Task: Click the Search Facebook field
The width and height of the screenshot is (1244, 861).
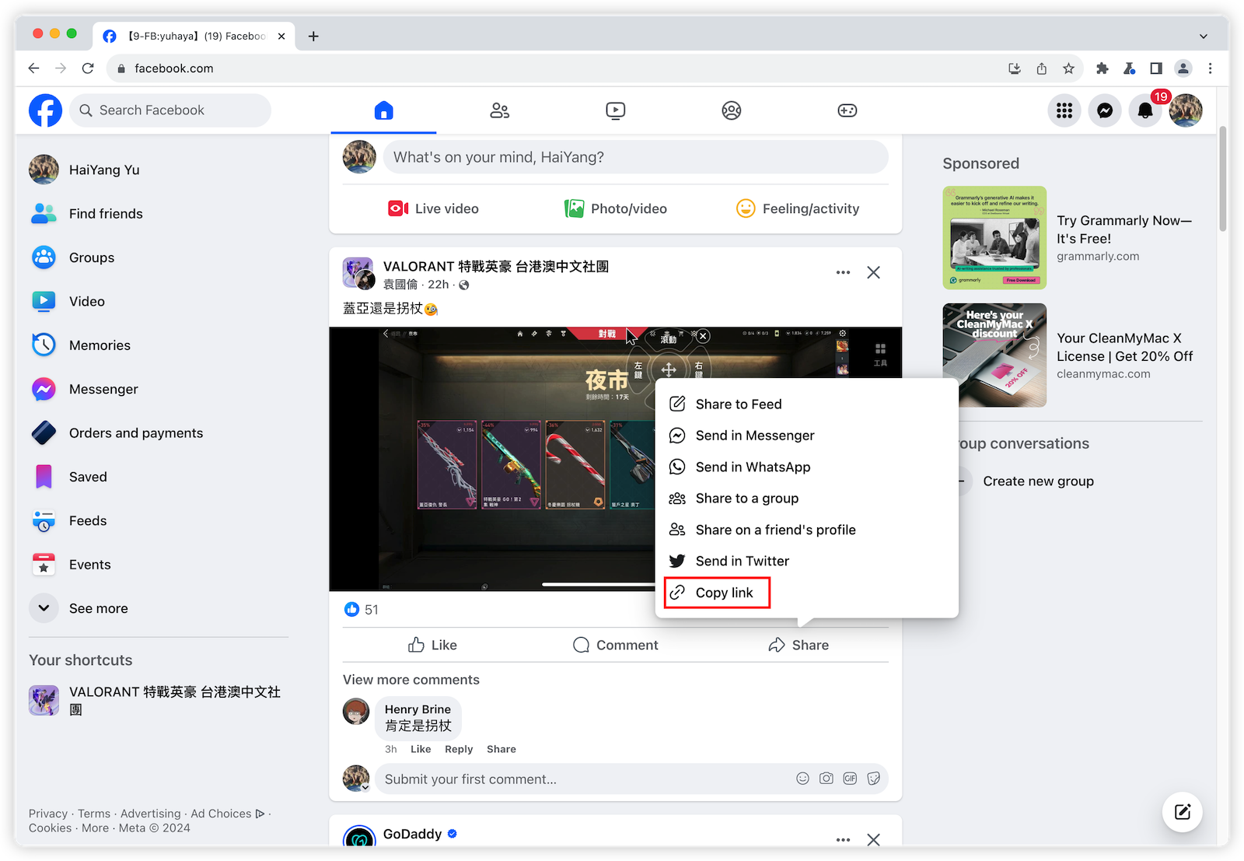Action: point(171,110)
